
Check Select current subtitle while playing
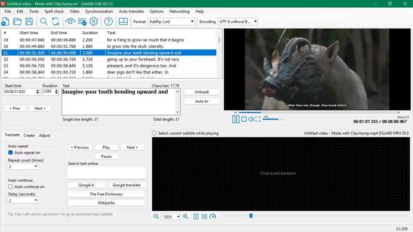[154, 133]
